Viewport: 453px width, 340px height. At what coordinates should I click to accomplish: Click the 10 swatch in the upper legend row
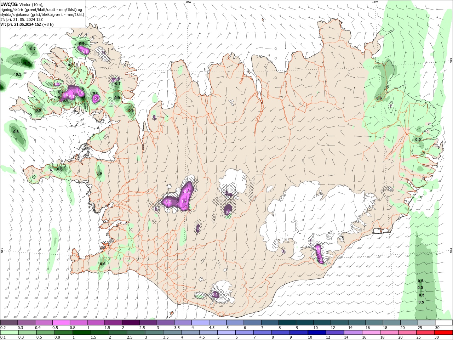[x=322, y=323]
